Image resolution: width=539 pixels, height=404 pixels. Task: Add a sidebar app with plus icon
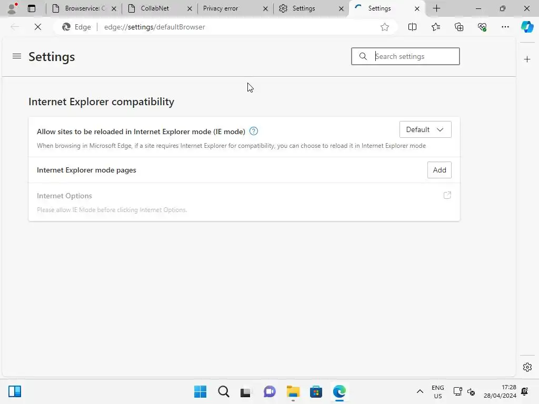527,59
